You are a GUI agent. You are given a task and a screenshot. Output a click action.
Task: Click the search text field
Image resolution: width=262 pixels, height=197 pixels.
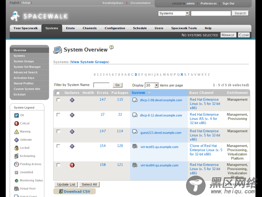pyautogui.click(x=211, y=13)
